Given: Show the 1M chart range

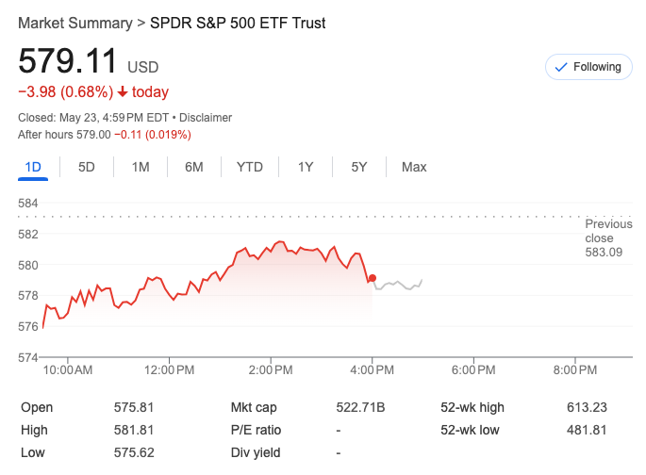Looking at the screenshot, I should [141, 167].
